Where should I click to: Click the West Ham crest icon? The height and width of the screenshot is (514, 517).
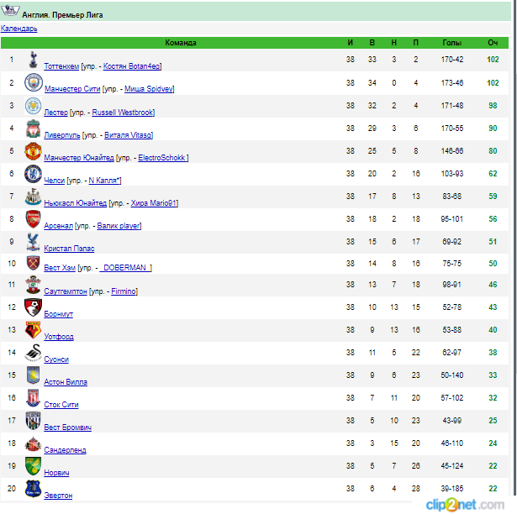tap(34, 263)
